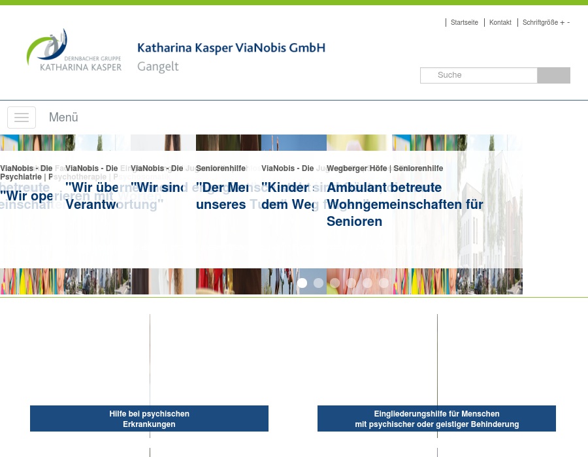This screenshot has width=588, height=457.
Task: Click Hilfe bei psychischen Erkrankungen
Action: 149,418
